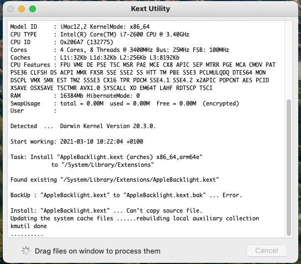Image resolution: width=301 pixels, height=264 pixels.
Task: Click the RAM HibernateMode log line
Action: tap(75, 96)
